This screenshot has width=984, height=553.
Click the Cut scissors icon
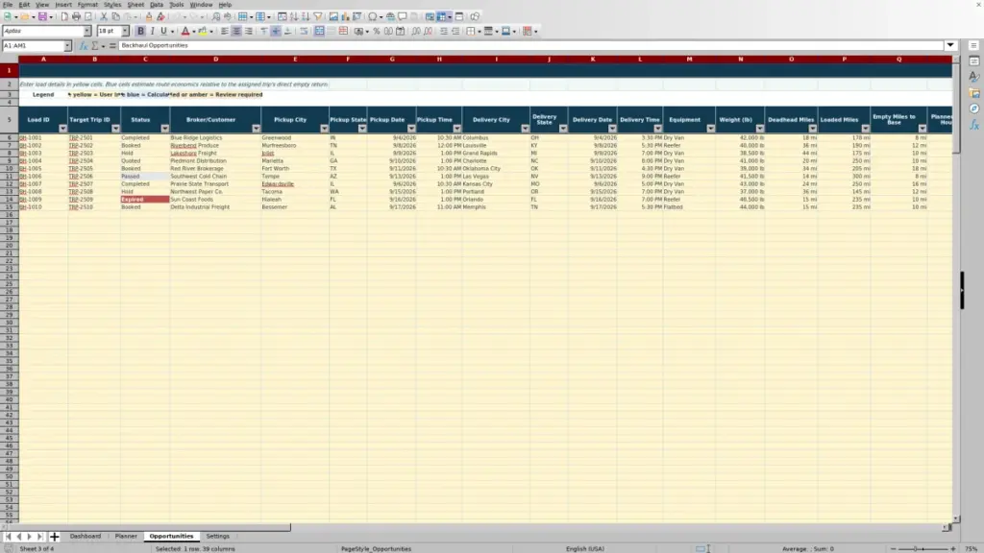pyautogui.click(x=104, y=17)
